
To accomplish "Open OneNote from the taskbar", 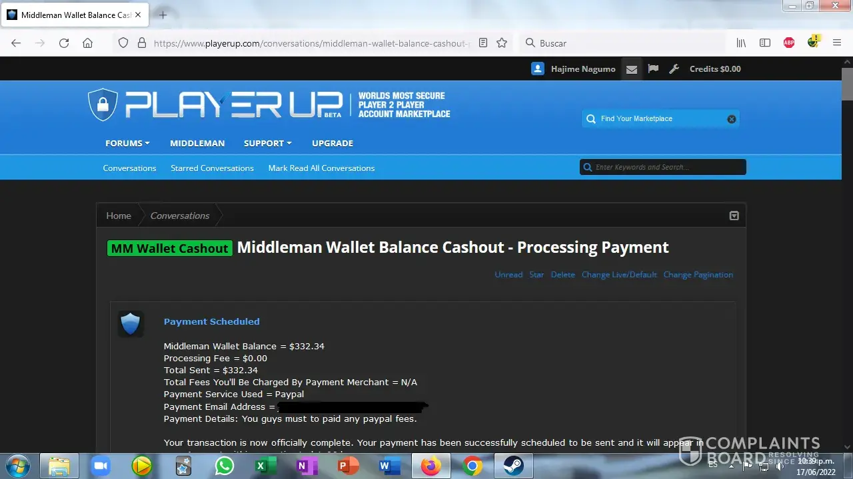I will pos(307,466).
